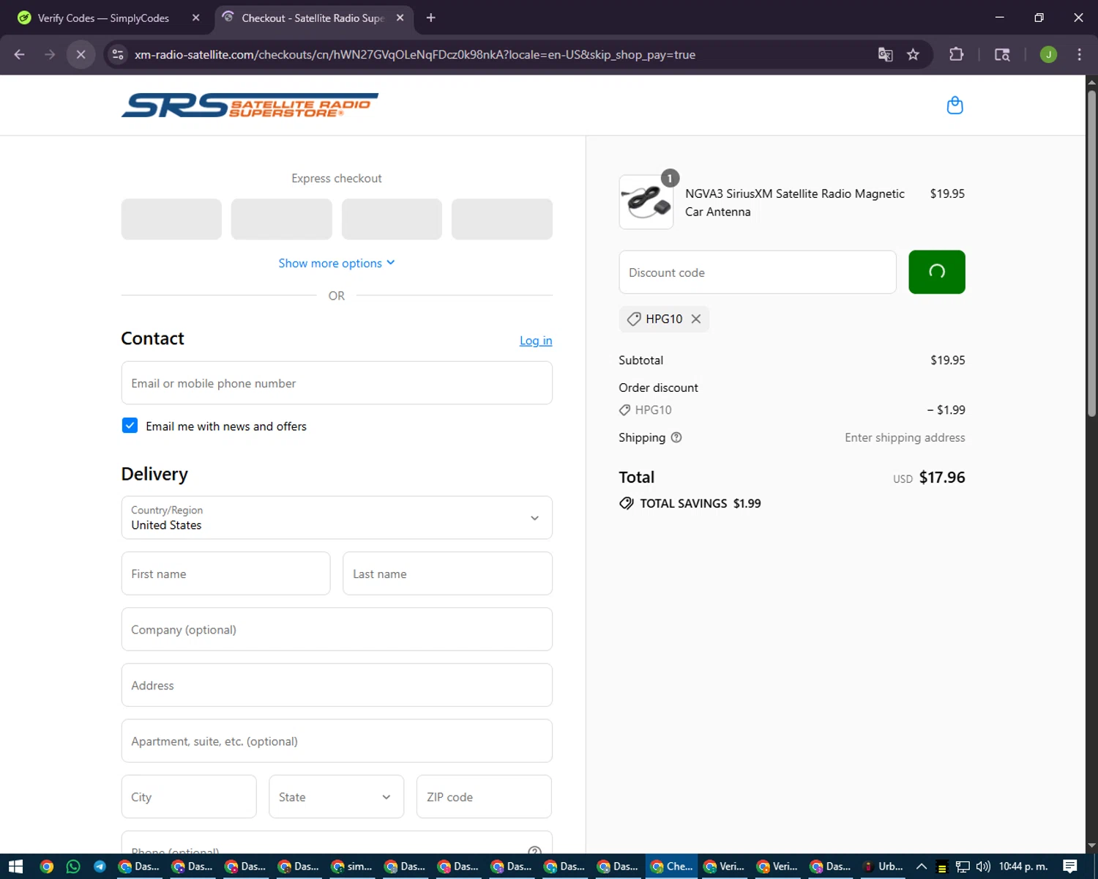Click the translate page icon
This screenshot has height=879, width=1098.
(x=885, y=54)
